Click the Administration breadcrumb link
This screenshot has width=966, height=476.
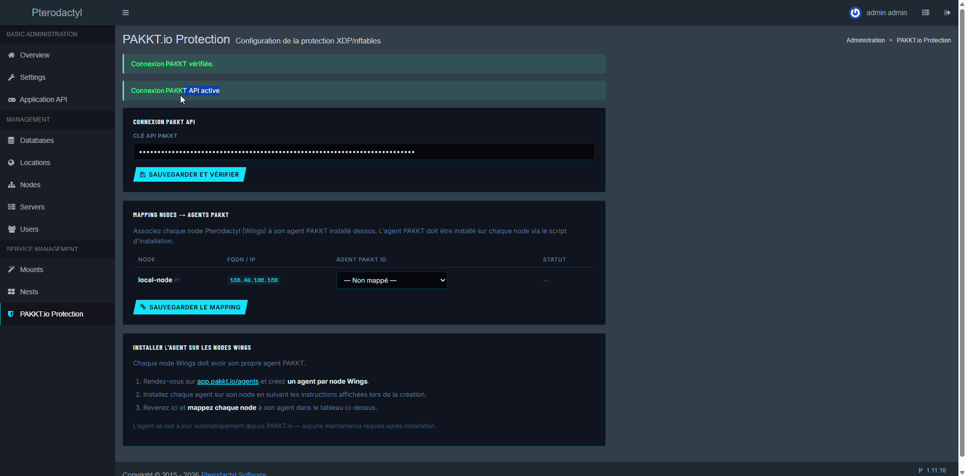point(865,40)
